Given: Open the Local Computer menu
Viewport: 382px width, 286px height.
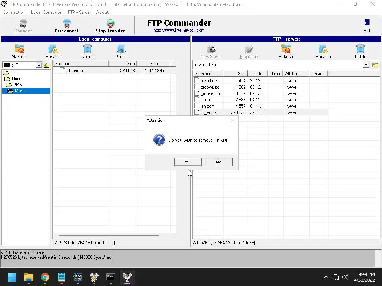Looking at the screenshot, I should point(47,12).
